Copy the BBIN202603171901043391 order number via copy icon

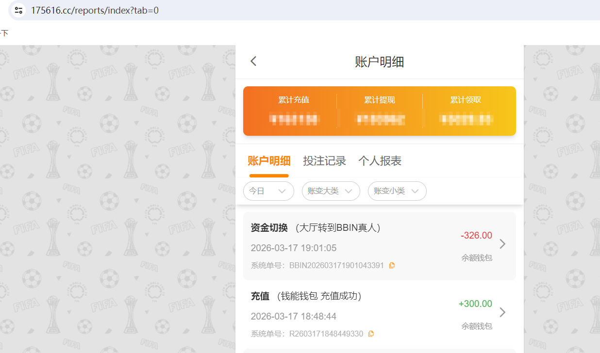(392, 265)
